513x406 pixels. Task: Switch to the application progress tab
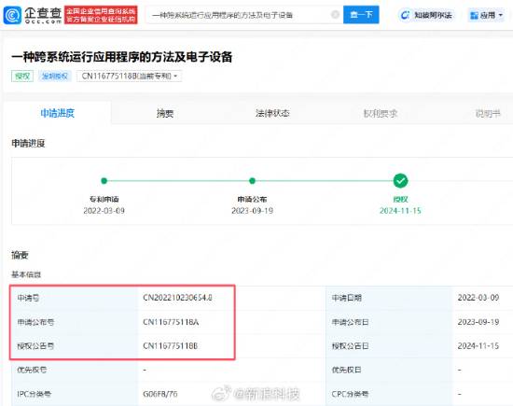pyautogui.click(x=57, y=113)
